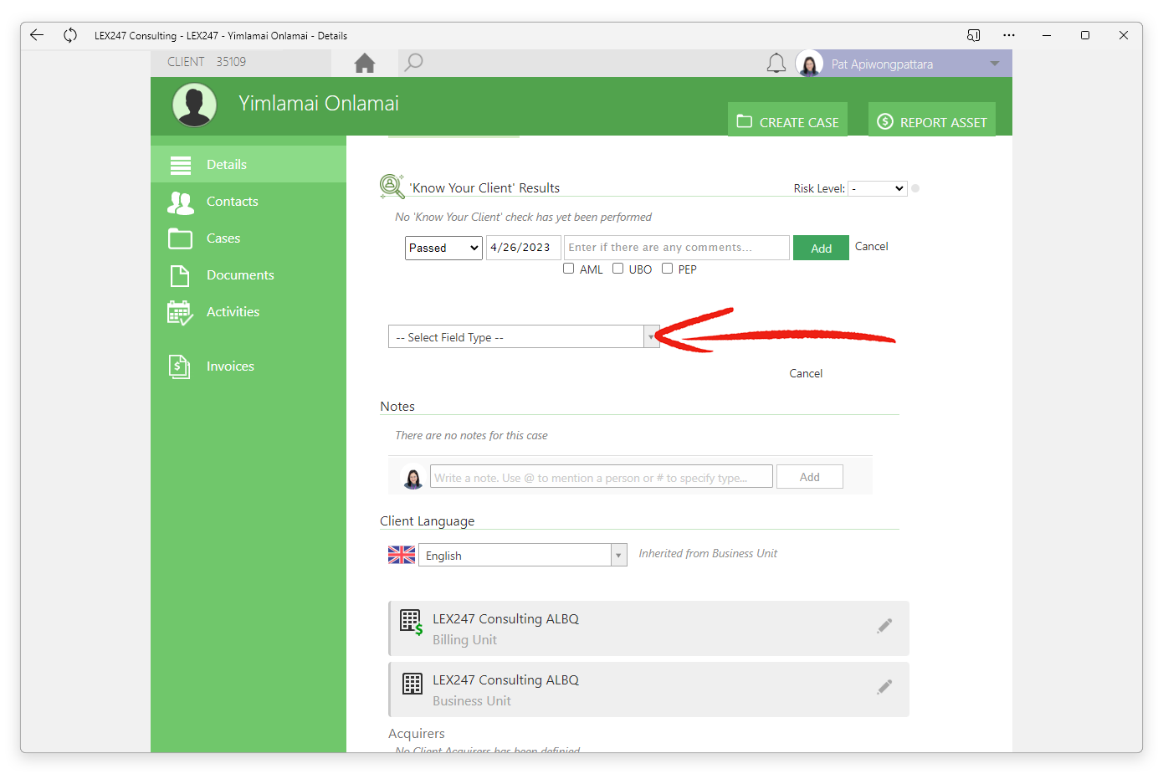The image size is (1163, 774).
Task: Click the green Add button for KYC check
Action: click(x=821, y=248)
